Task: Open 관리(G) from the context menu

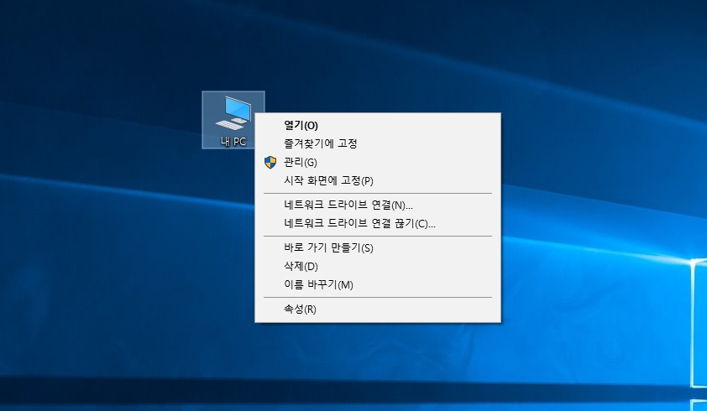Action: 378,162
